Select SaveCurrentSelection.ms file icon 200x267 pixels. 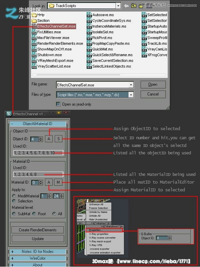pyautogui.click(x=89, y=61)
